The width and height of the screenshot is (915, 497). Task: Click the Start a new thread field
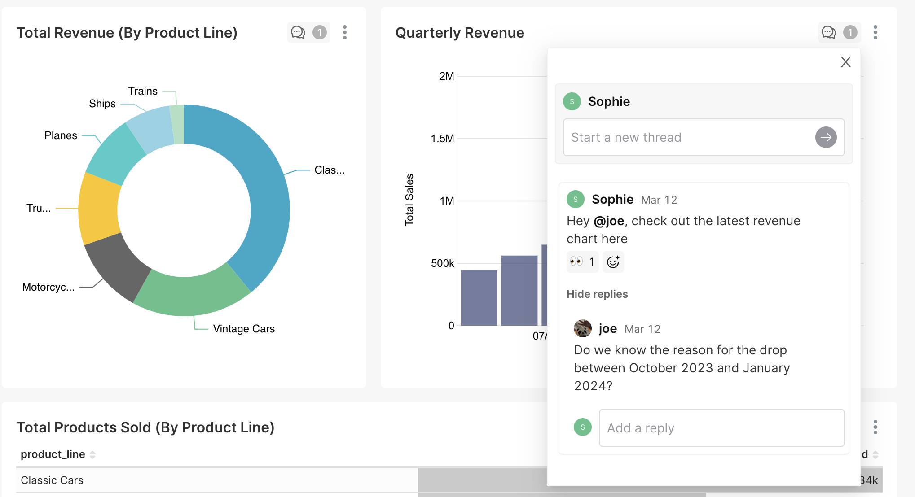click(704, 137)
